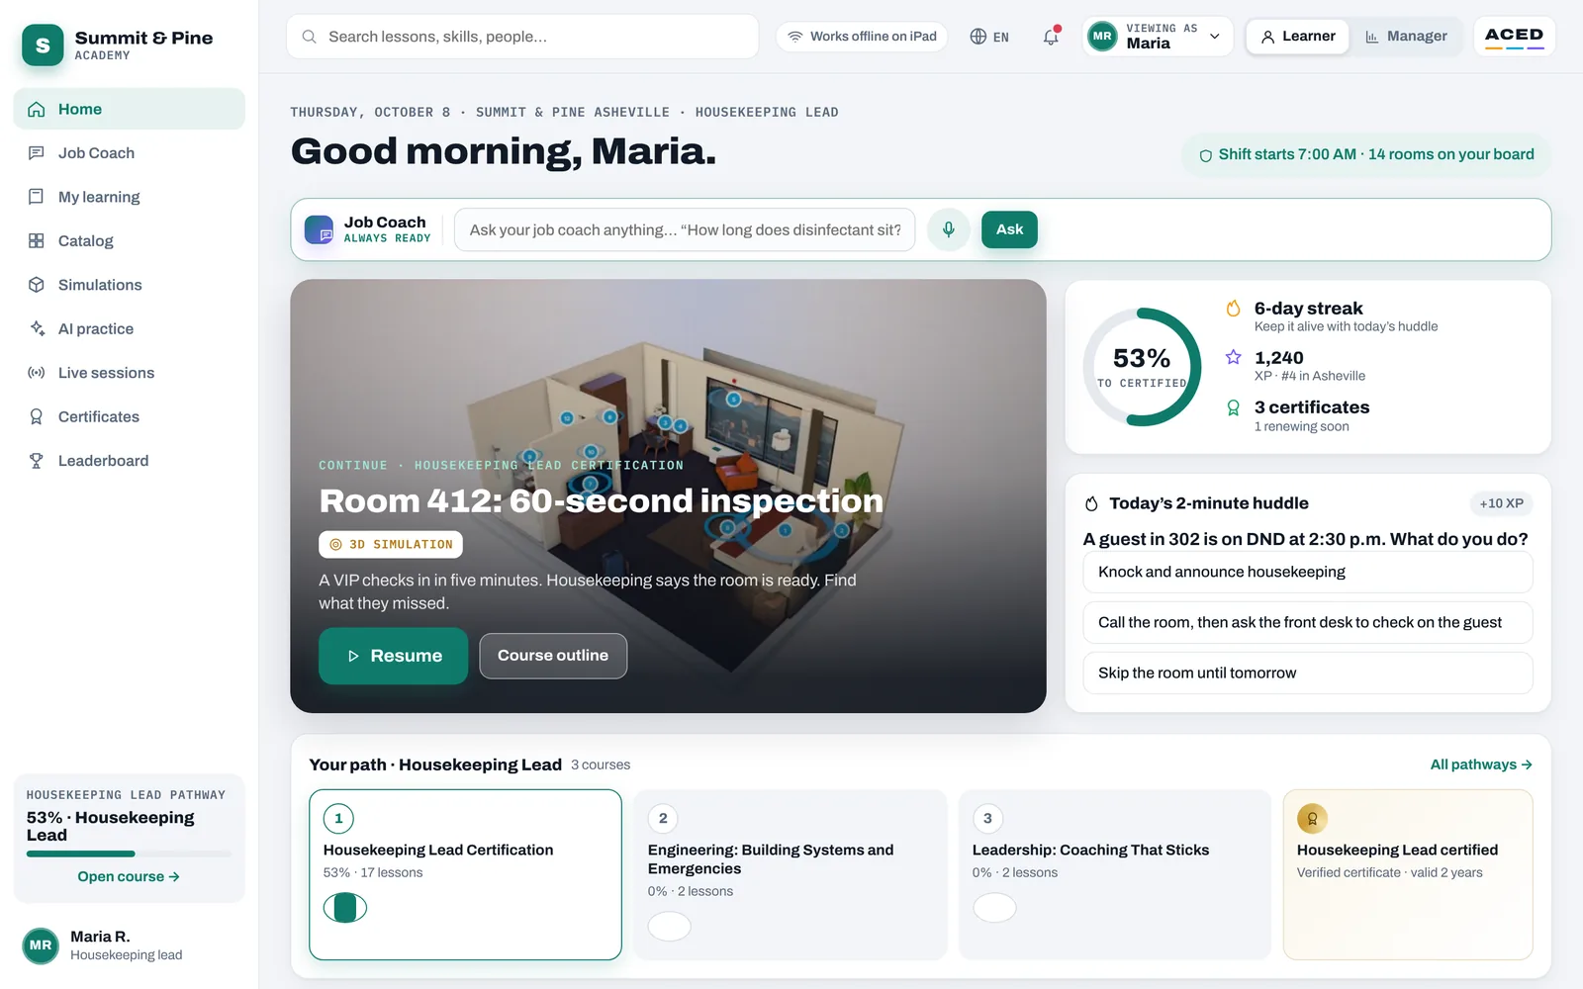
Task: Click the Housekeeping Lead pathway progress bar
Action: 130,854
